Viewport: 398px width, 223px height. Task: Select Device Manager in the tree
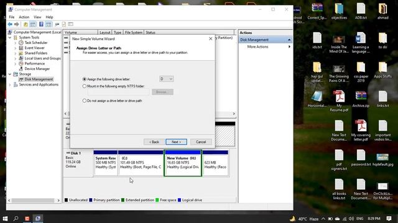pos(37,69)
